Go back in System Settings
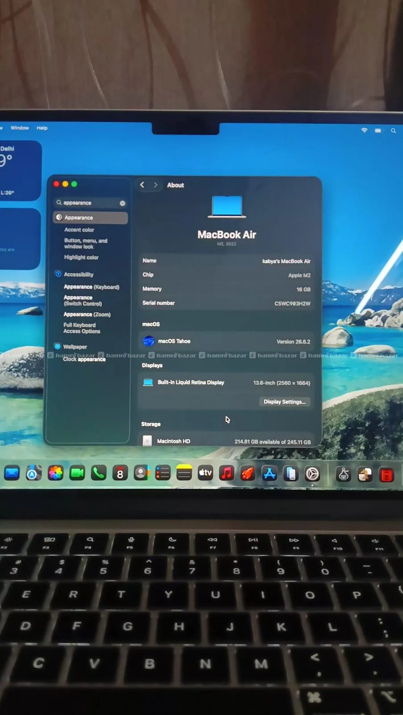 pyautogui.click(x=142, y=185)
